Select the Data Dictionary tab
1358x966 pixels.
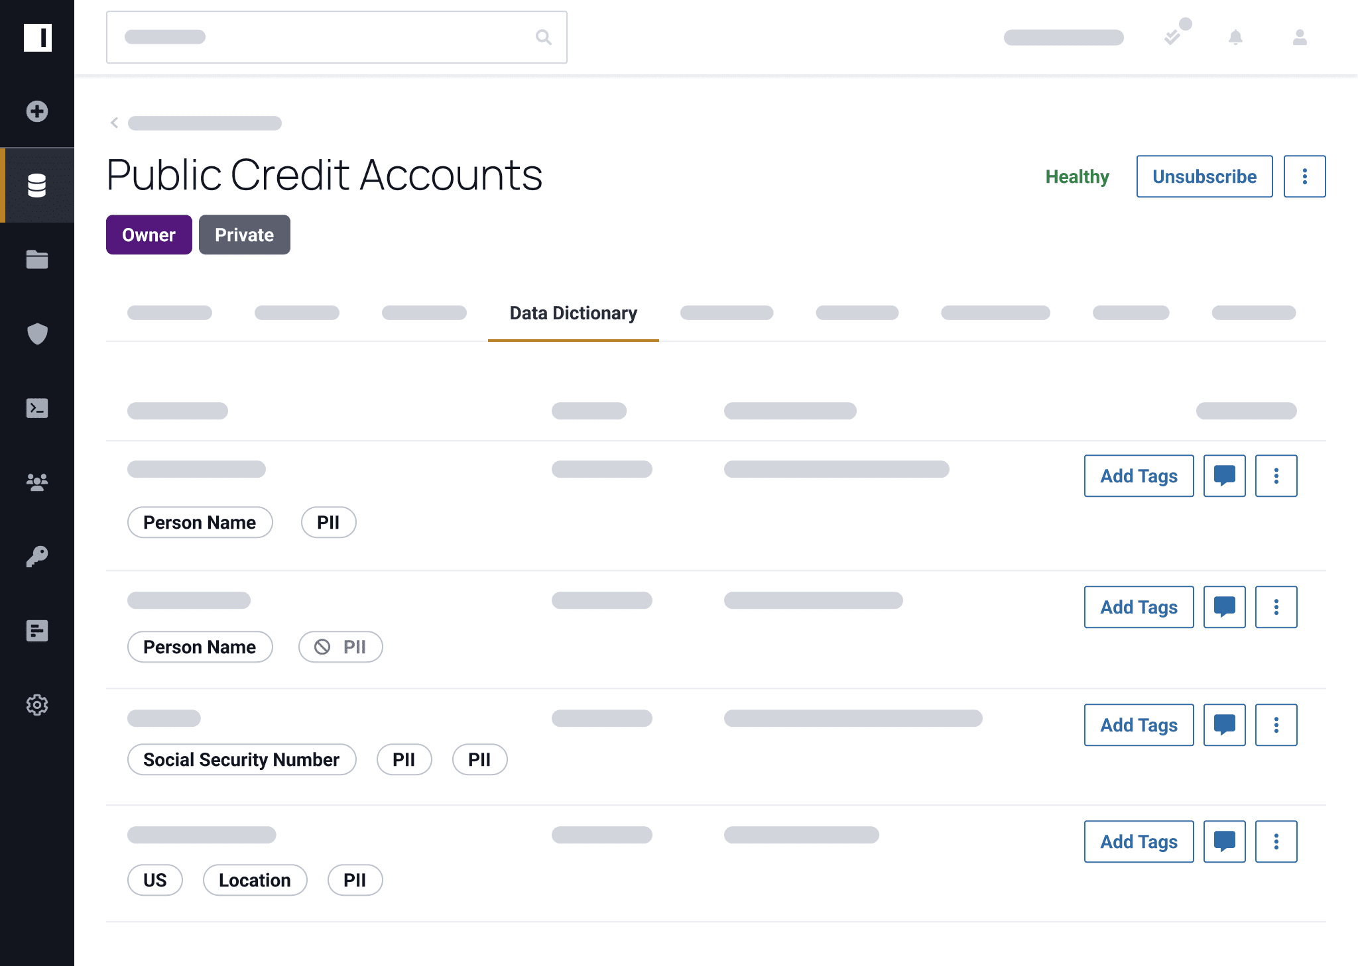coord(573,313)
